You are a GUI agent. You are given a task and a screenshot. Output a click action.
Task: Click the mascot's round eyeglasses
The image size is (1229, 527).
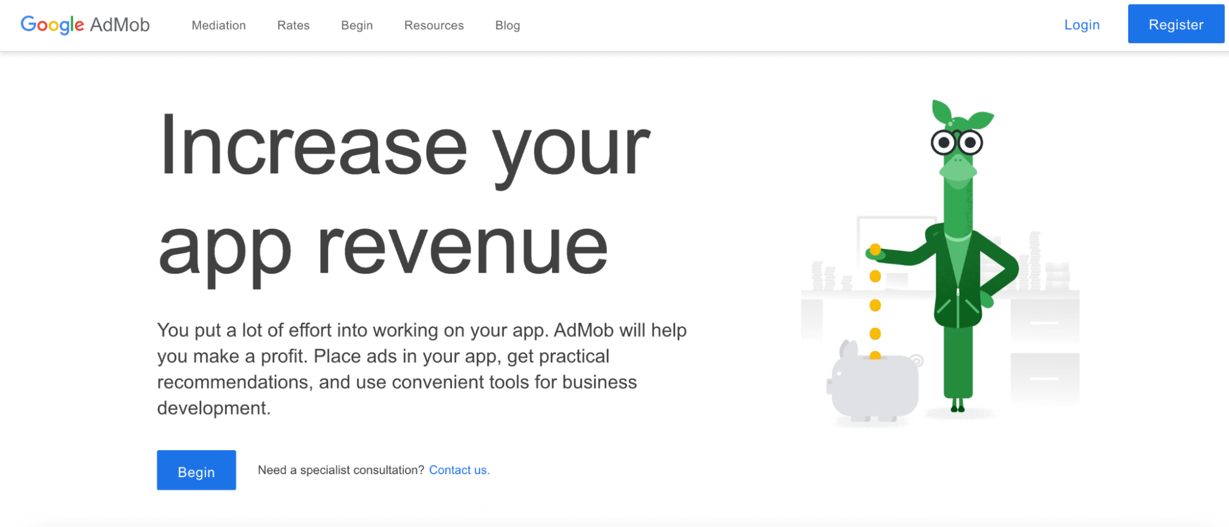pos(957,143)
